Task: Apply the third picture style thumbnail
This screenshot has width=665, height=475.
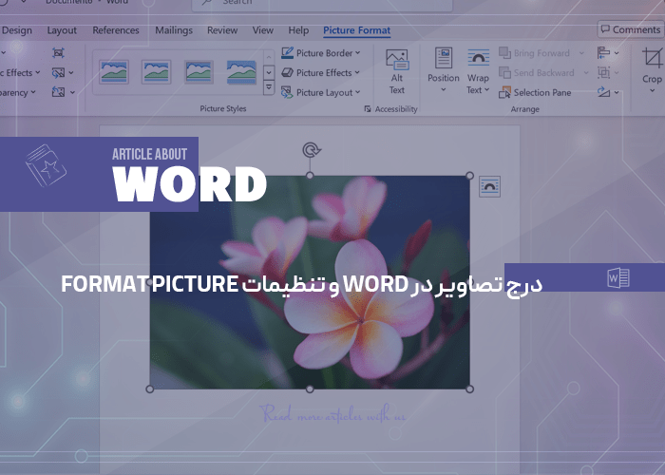Action: (x=199, y=72)
